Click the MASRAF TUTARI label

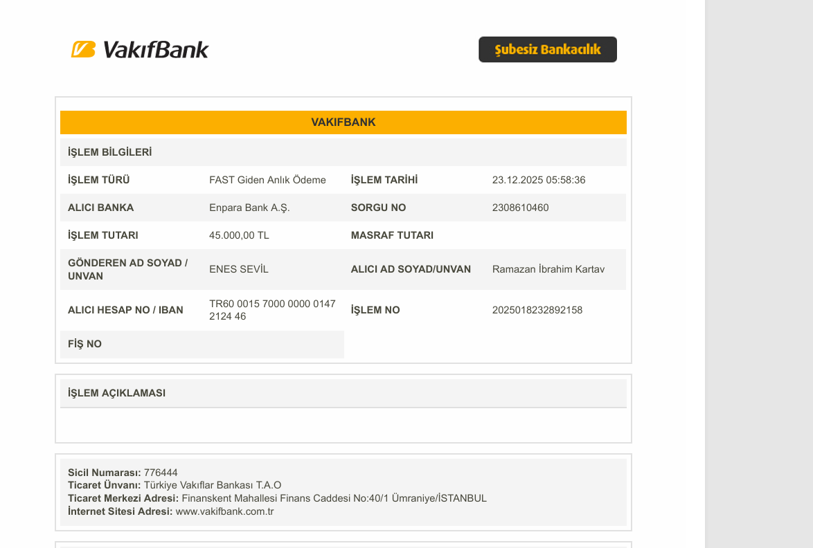(x=392, y=235)
